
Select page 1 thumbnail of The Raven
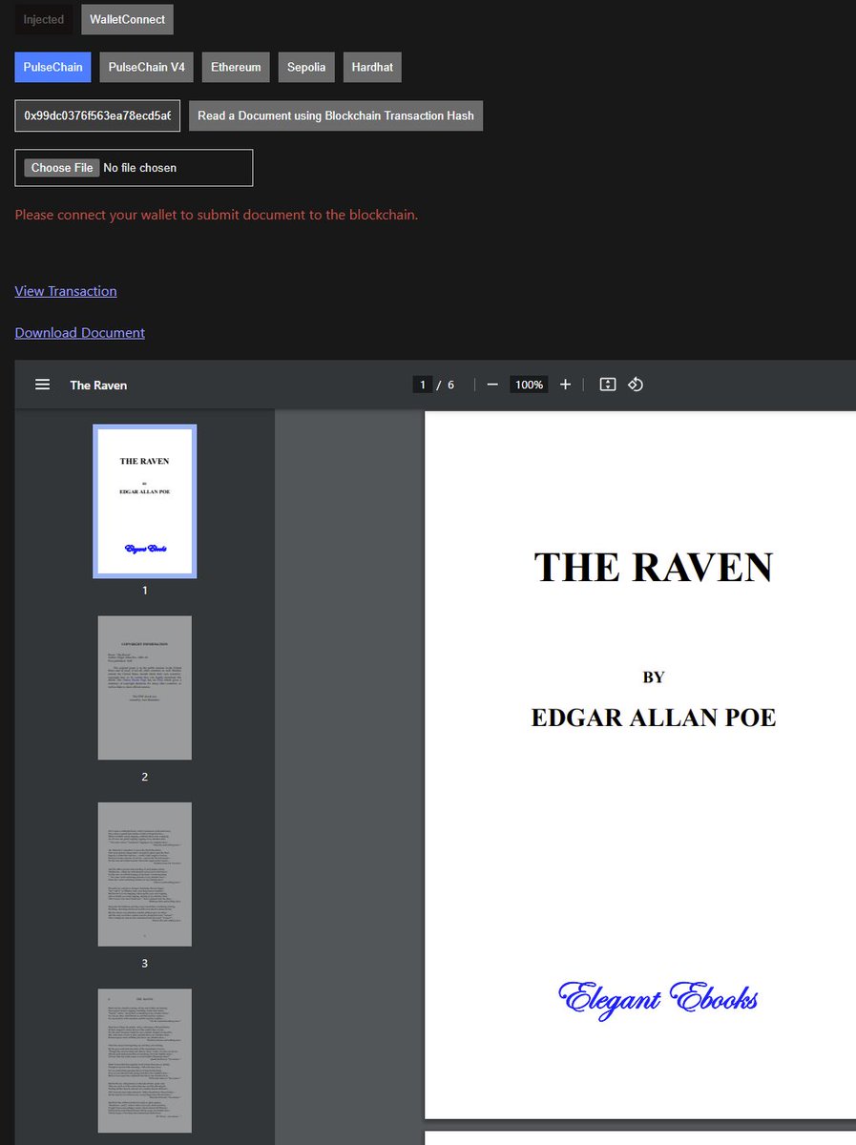[145, 501]
